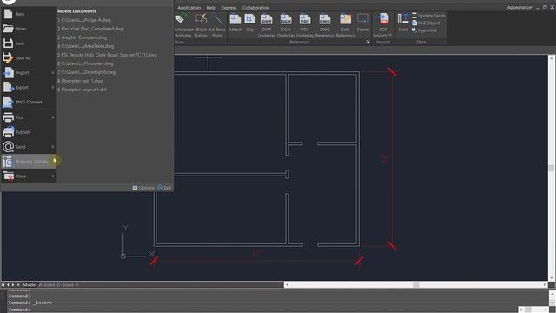Screen dimensions: 556x313
Task: Click the Options button in the menu
Action: click(x=143, y=188)
